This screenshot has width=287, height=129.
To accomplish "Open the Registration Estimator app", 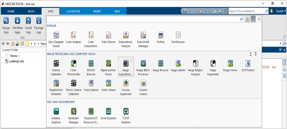I will (56, 88).
